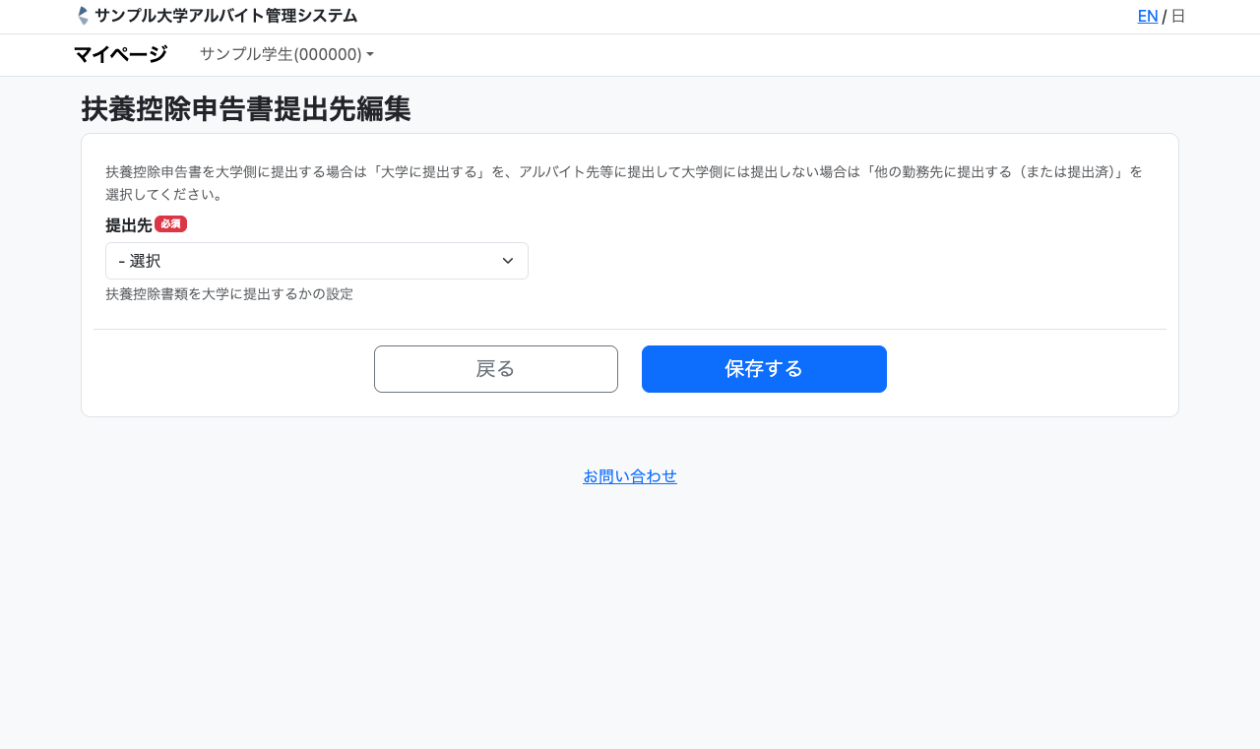Screen dimensions: 1260x749
Task: Click the slash separator between EN and 日
Action: 1165,17
